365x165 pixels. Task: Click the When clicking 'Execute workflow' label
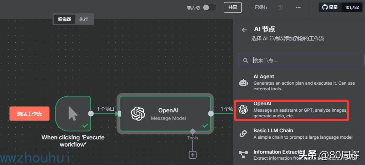73,141
